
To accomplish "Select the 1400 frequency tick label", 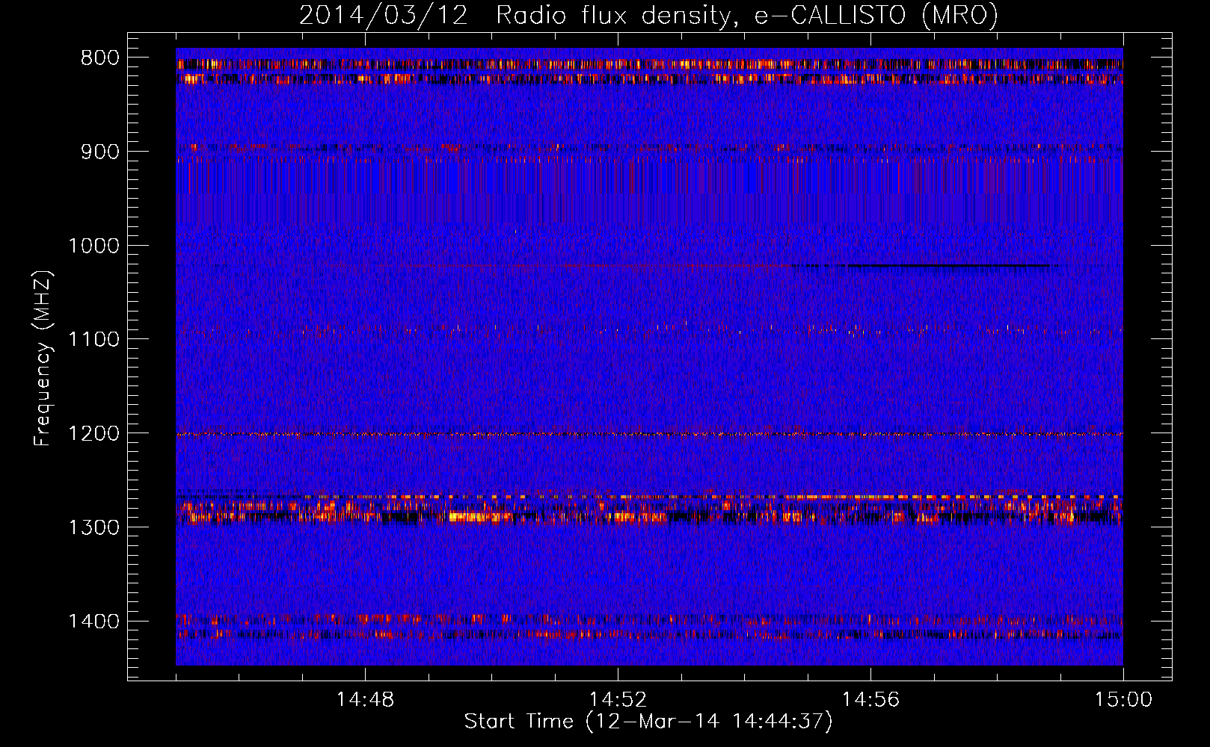I will tap(93, 622).
